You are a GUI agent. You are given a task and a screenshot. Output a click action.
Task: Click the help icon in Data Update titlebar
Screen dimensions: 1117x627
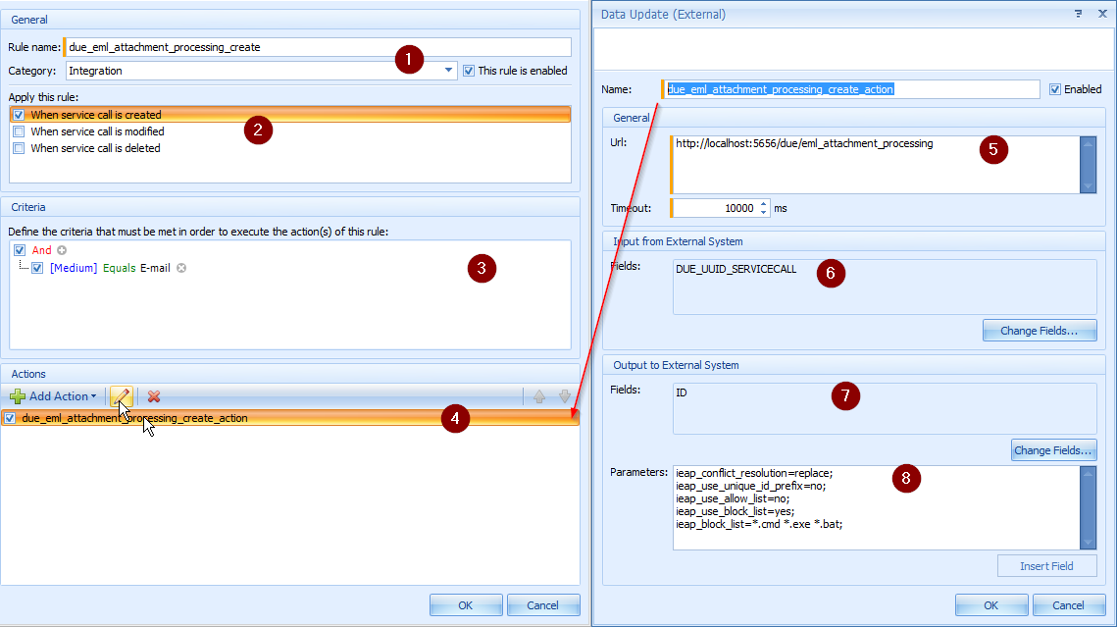pyautogui.click(x=1078, y=14)
